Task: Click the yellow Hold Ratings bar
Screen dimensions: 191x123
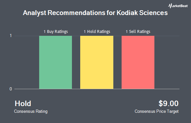Action: (97, 62)
